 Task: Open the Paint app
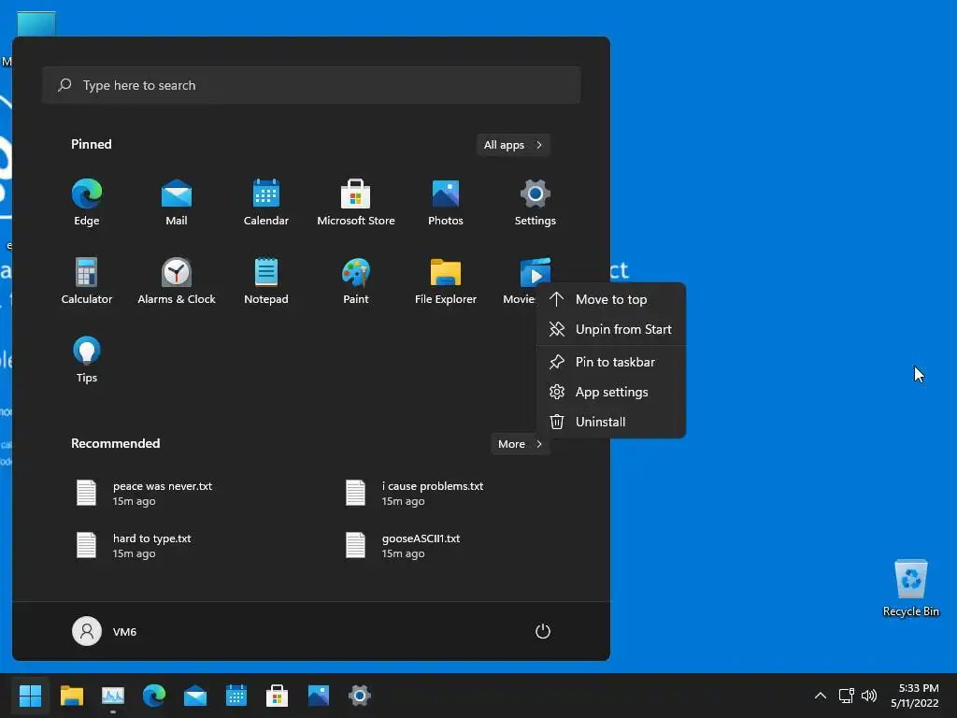[x=356, y=280]
